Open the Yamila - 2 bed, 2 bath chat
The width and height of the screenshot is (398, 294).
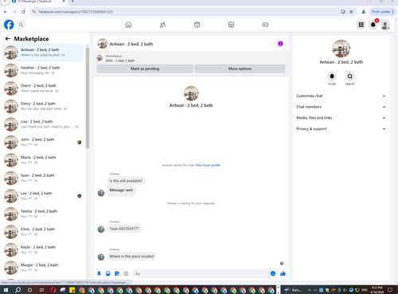point(43,214)
